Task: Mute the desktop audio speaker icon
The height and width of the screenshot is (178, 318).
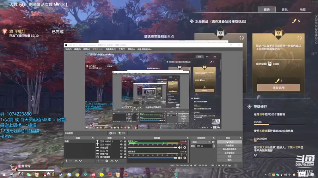Action: (180, 158)
